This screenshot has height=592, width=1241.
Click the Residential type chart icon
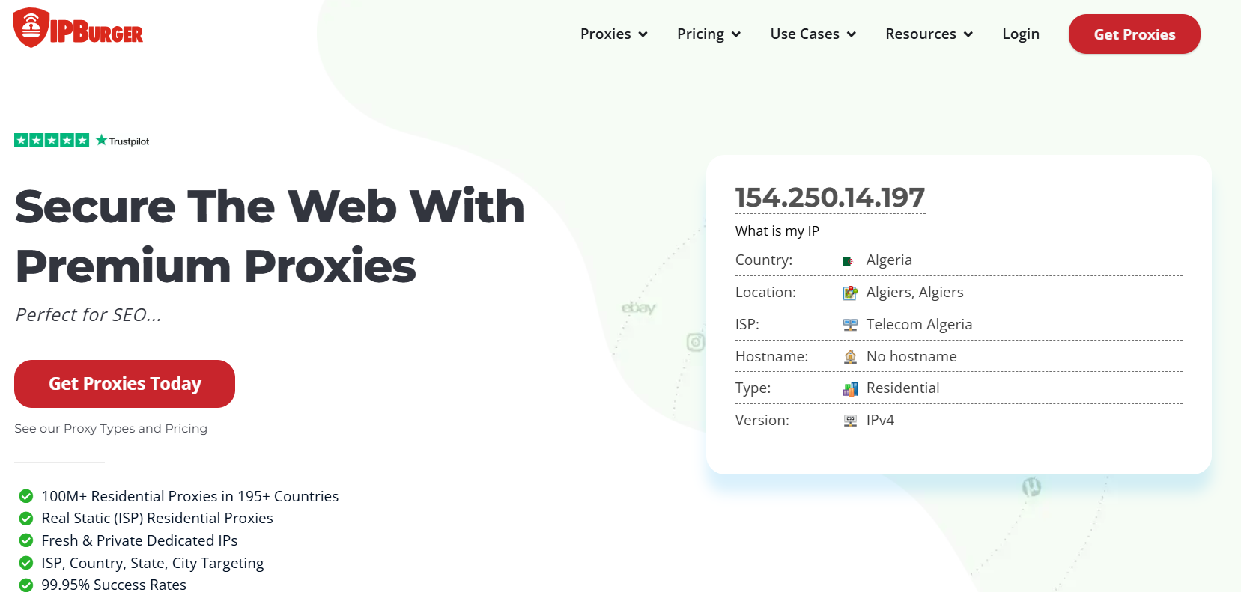click(x=850, y=388)
